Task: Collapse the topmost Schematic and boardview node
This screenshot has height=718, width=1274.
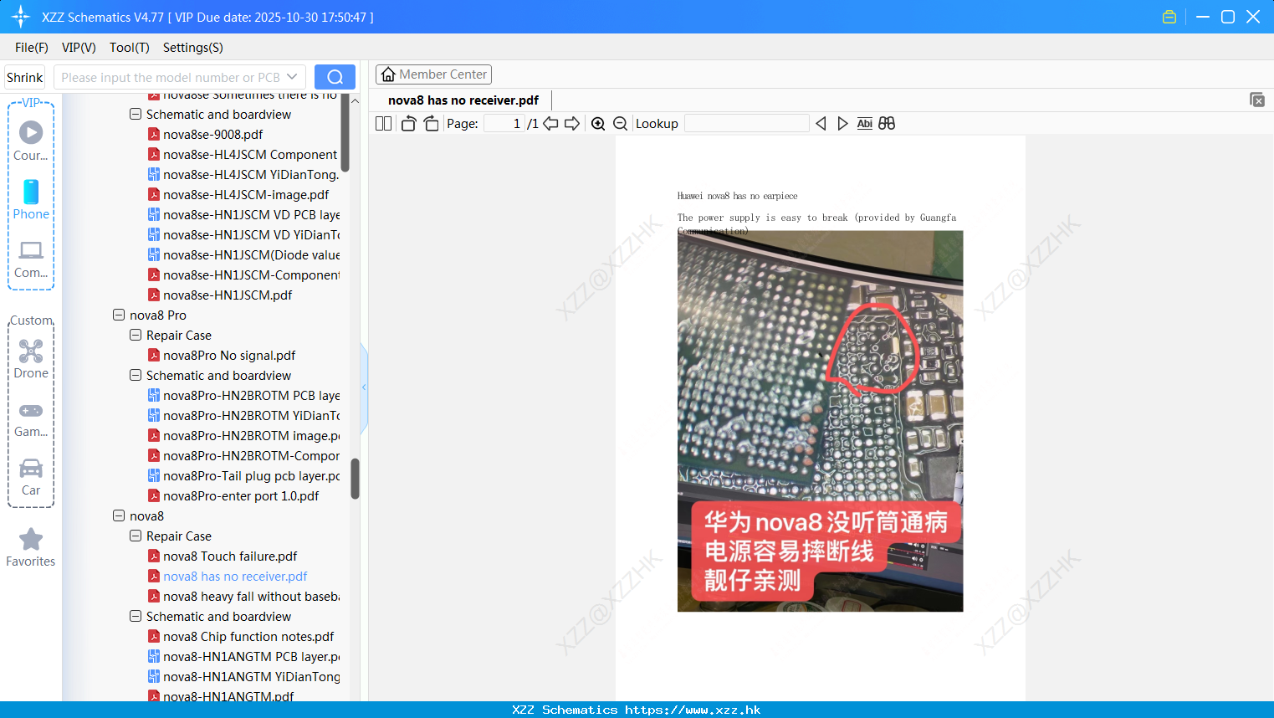Action: coord(136,115)
